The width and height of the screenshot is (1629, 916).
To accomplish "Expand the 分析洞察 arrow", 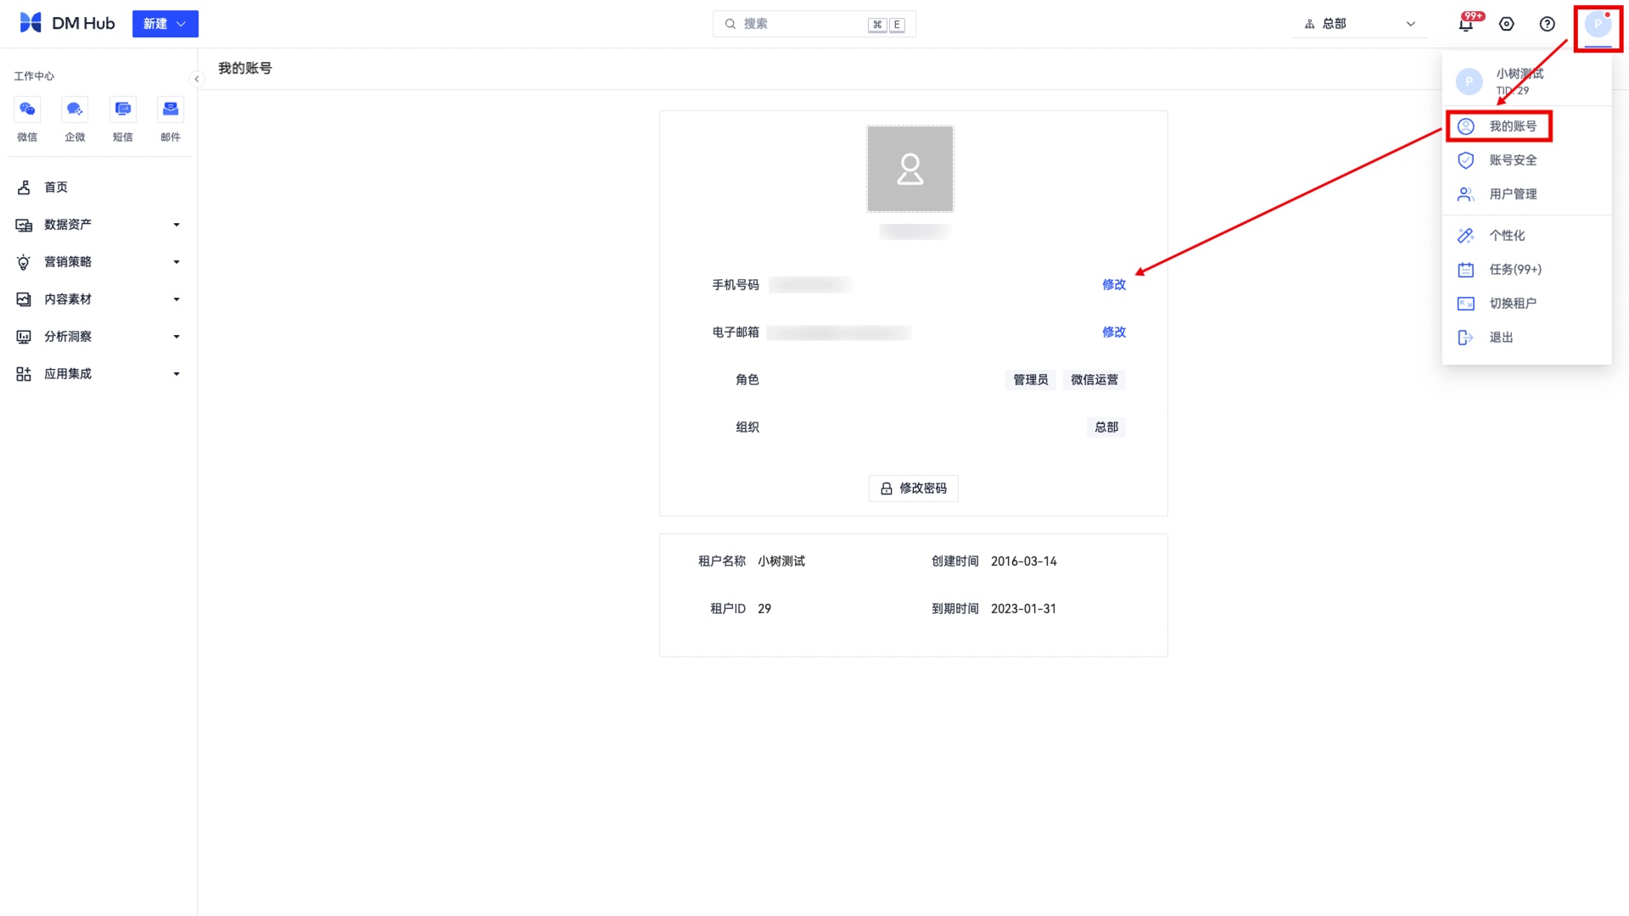I will pyautogui.click(x=176, y=337).
